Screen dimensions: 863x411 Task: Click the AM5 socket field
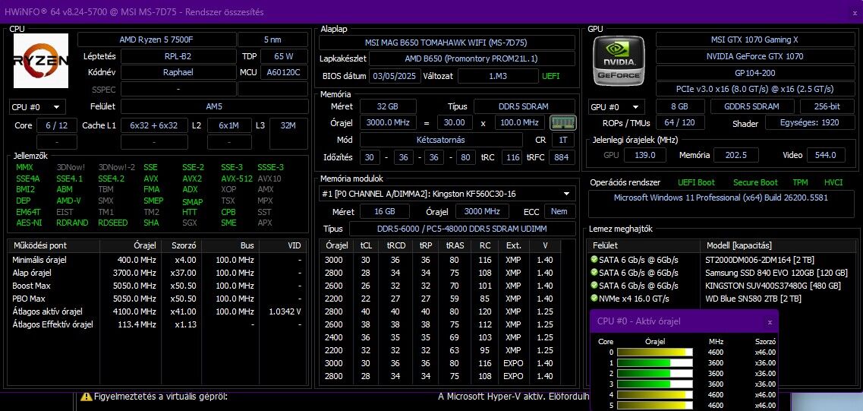(216, 106)
